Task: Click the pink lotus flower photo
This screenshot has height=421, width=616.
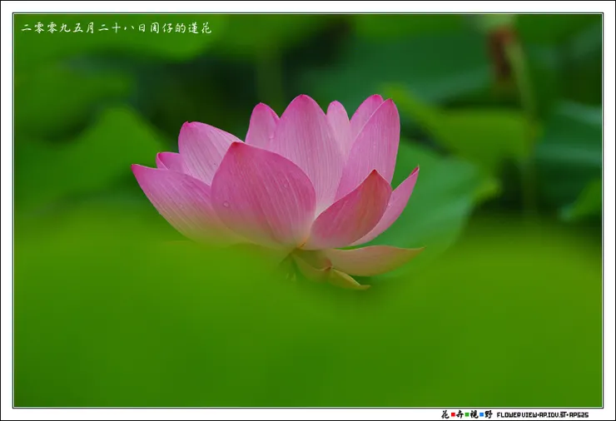Action: pyautogui.click(x=308, y=210)
